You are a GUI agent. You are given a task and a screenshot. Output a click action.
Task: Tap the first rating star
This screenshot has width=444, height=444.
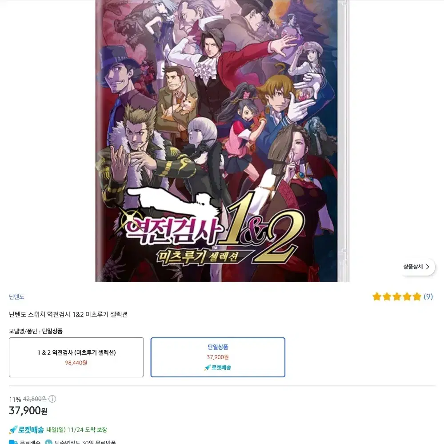(377, 296)
